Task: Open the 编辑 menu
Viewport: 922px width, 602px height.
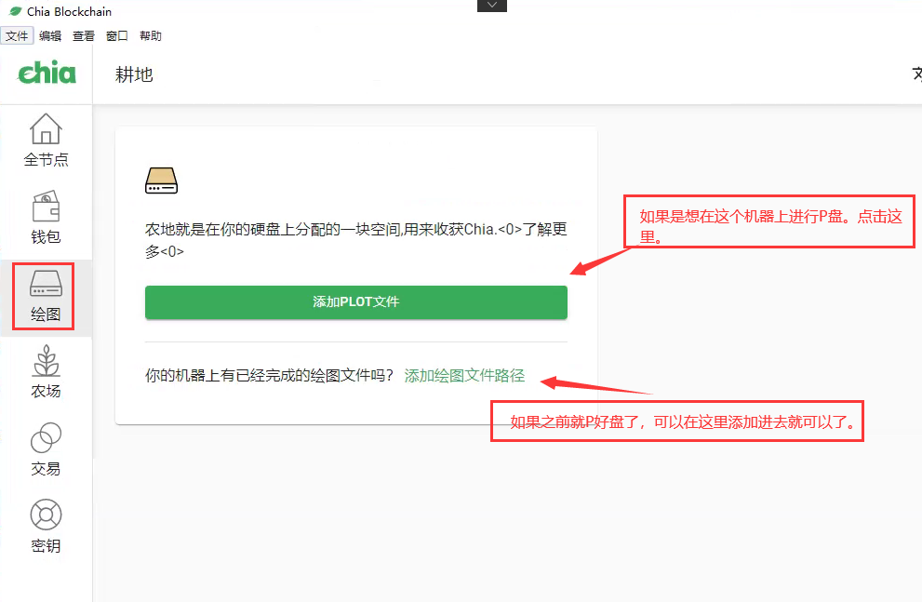Action: 50,35
